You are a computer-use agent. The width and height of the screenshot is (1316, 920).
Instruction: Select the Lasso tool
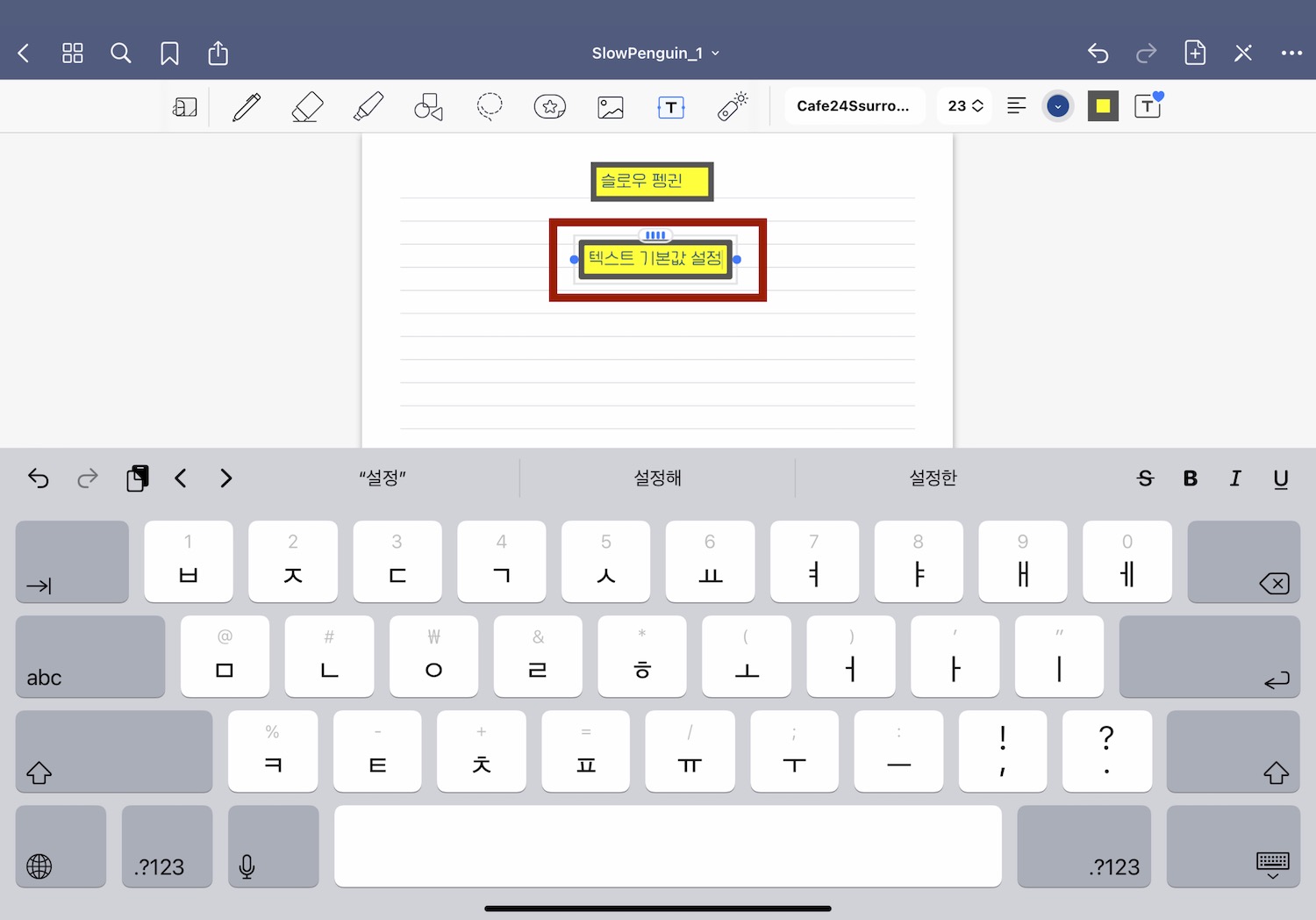pos(489,107)
